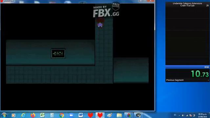This screenshot has height=118, width=210.
Task: Open the LiveSplit taskbar icon
Action: pos(138,115)
